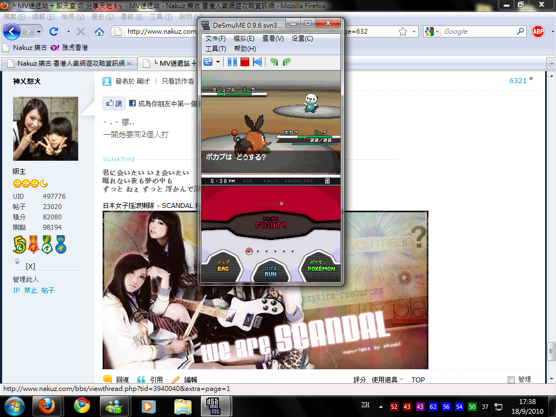Rotate screen clockwise with green arrow
This screenshot has width=556, height=417.
point(287,62)
